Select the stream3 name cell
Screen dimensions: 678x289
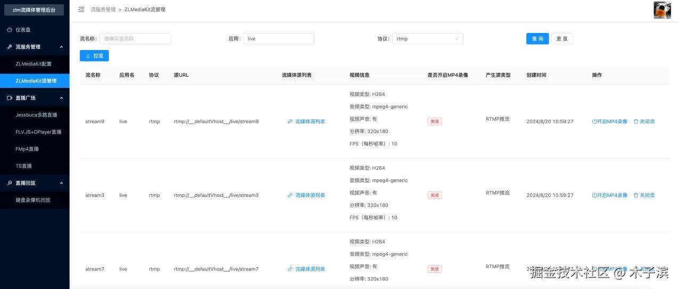click(95, 195)
